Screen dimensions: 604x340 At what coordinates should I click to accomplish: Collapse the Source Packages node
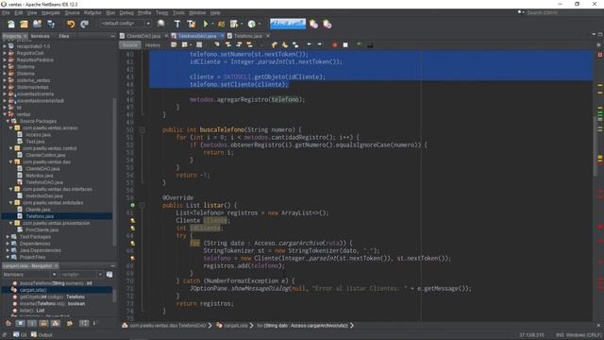pyautogui.click(x=8, y=121)
